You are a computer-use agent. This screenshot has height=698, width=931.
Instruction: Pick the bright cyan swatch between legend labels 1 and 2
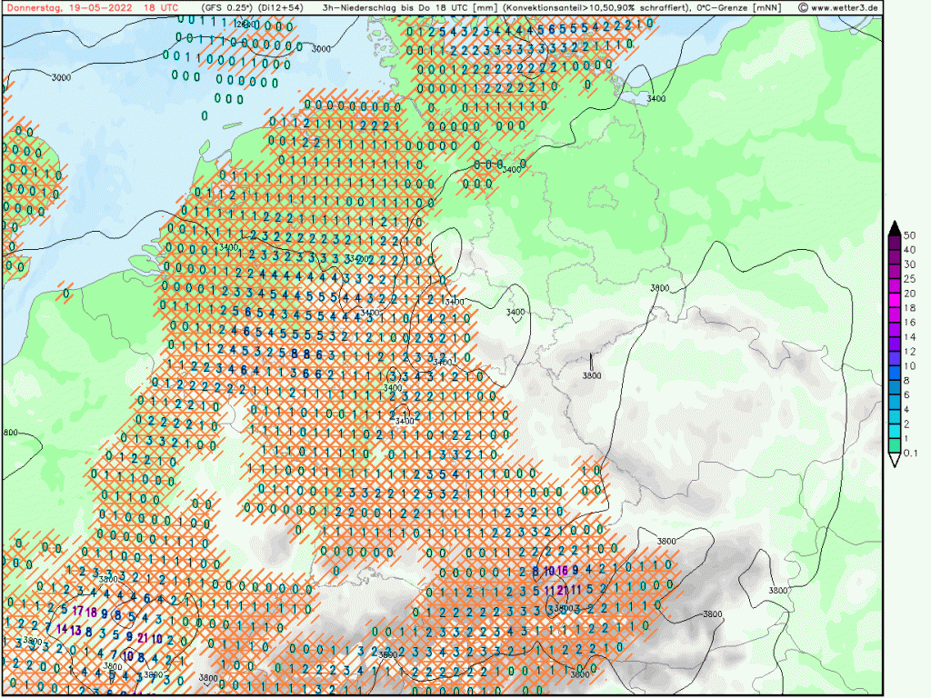895,432
